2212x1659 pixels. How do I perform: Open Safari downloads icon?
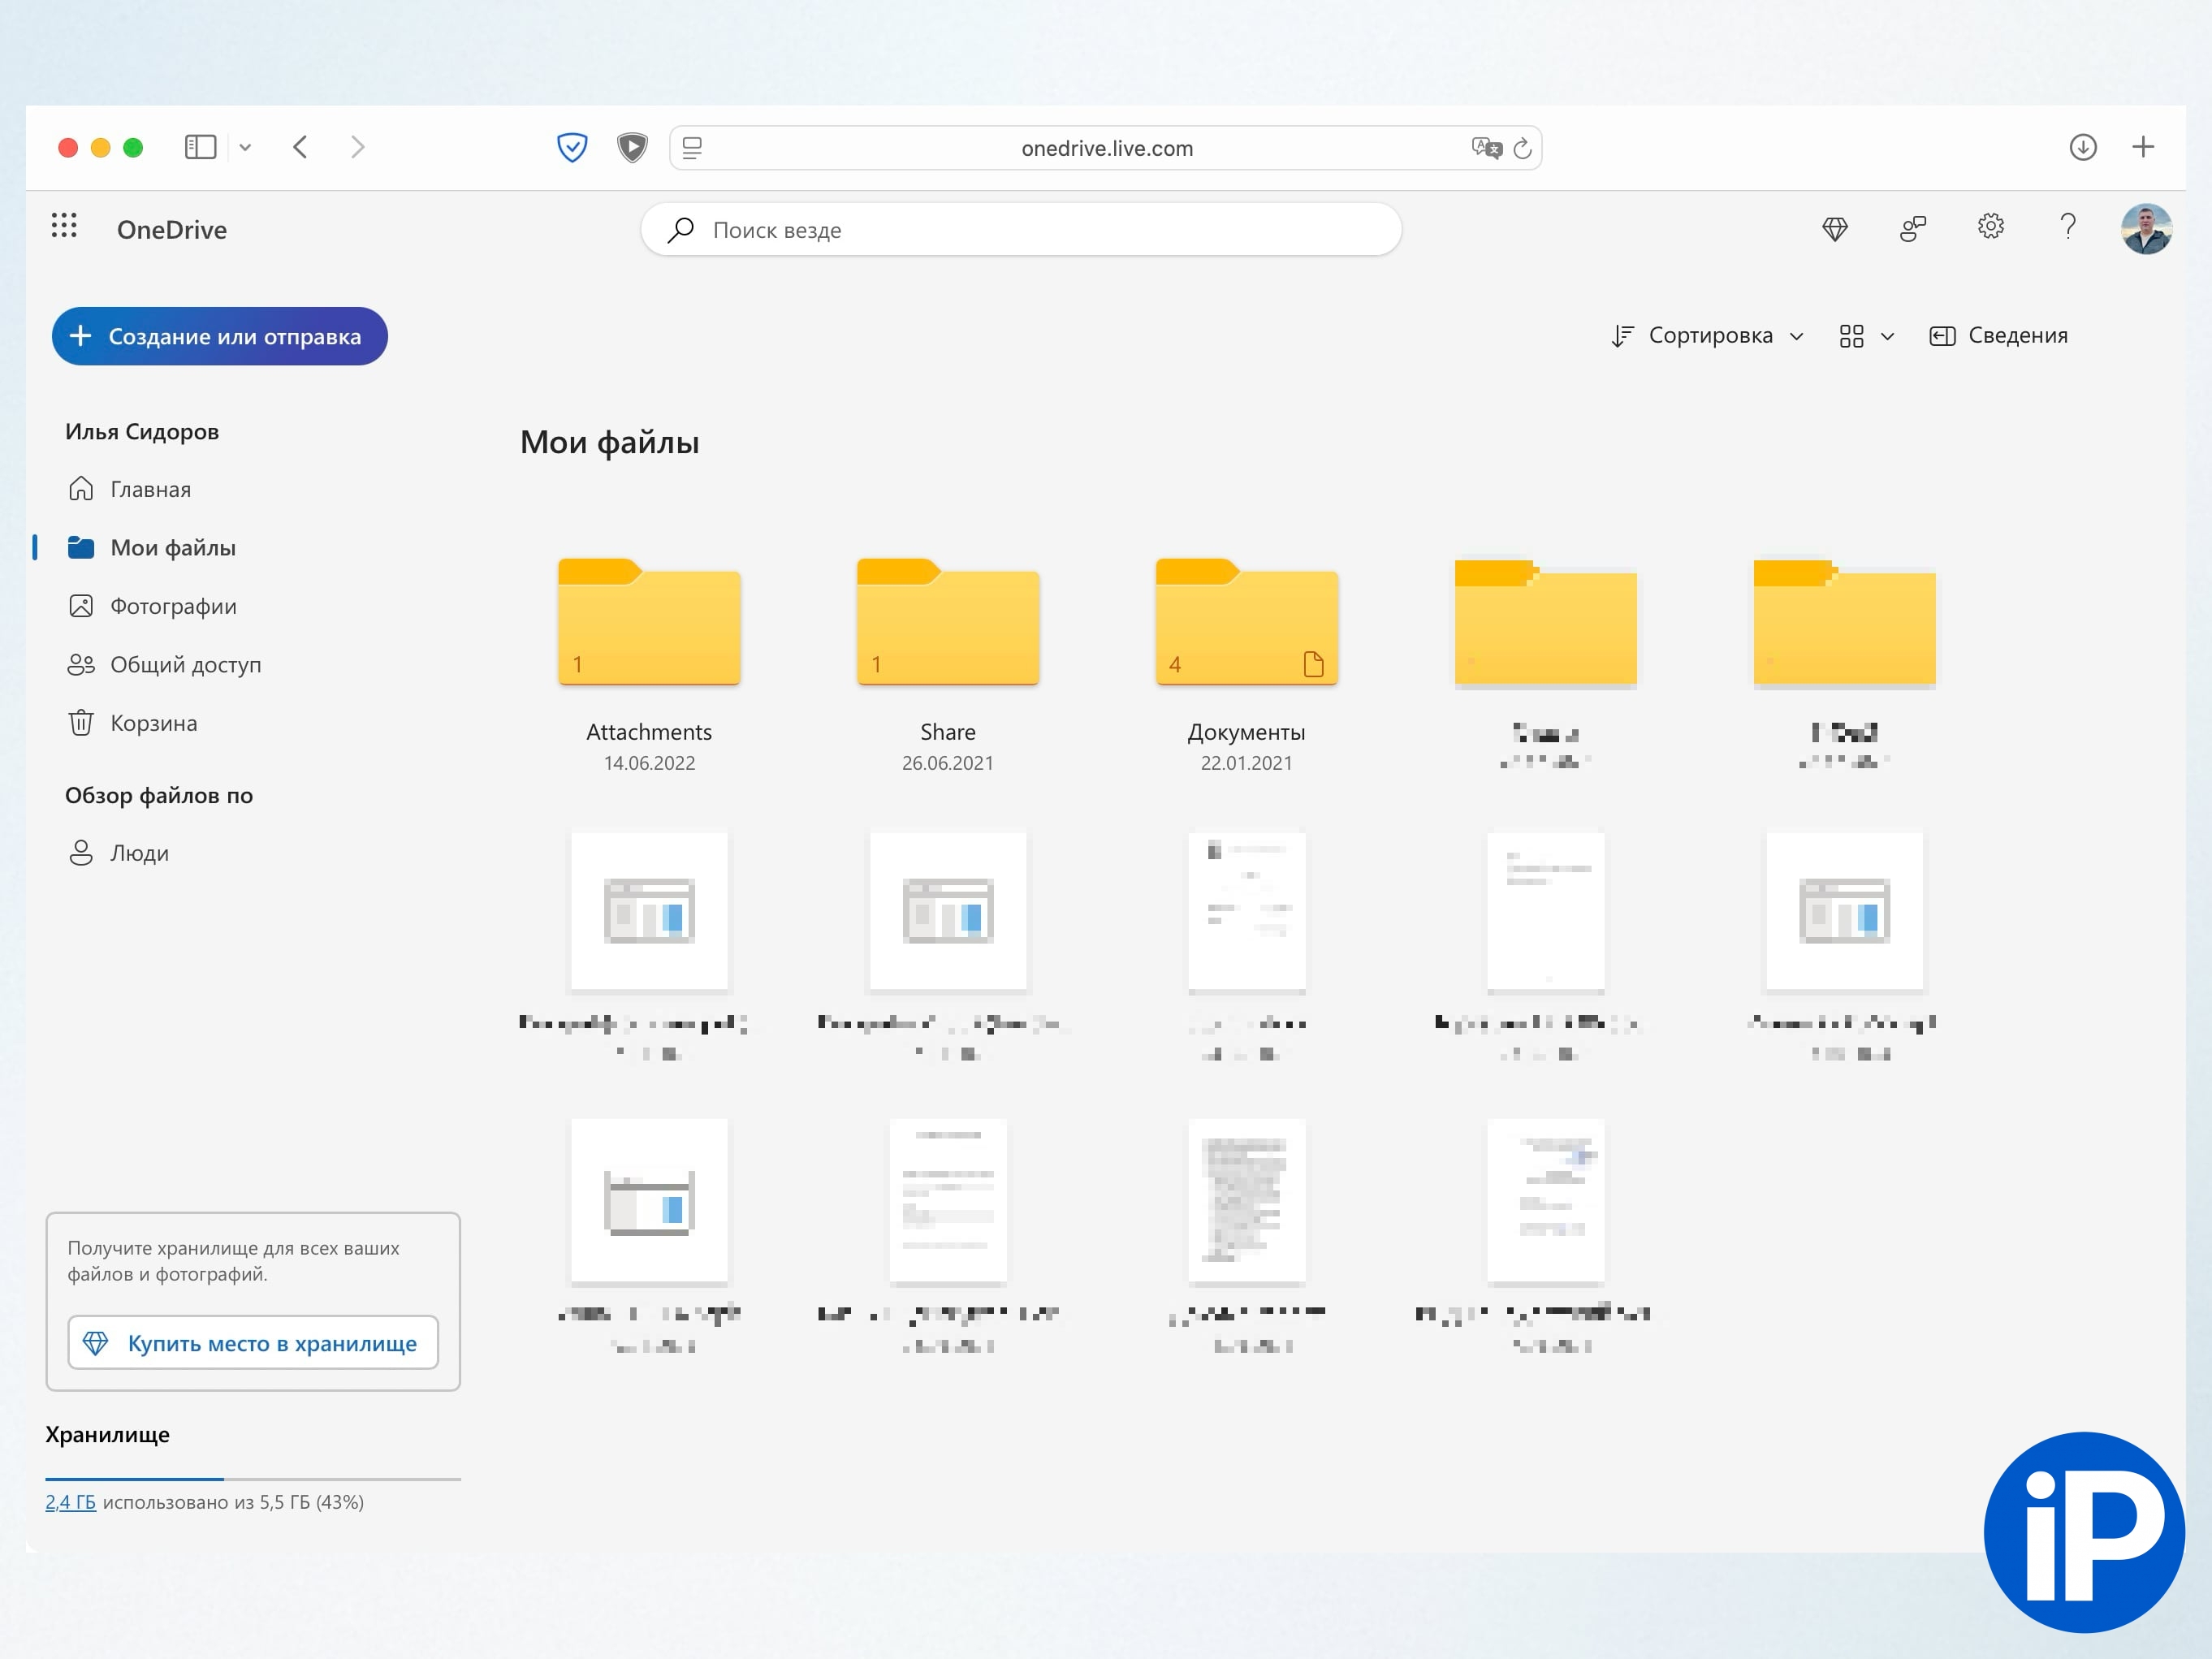click(2082, 148)
